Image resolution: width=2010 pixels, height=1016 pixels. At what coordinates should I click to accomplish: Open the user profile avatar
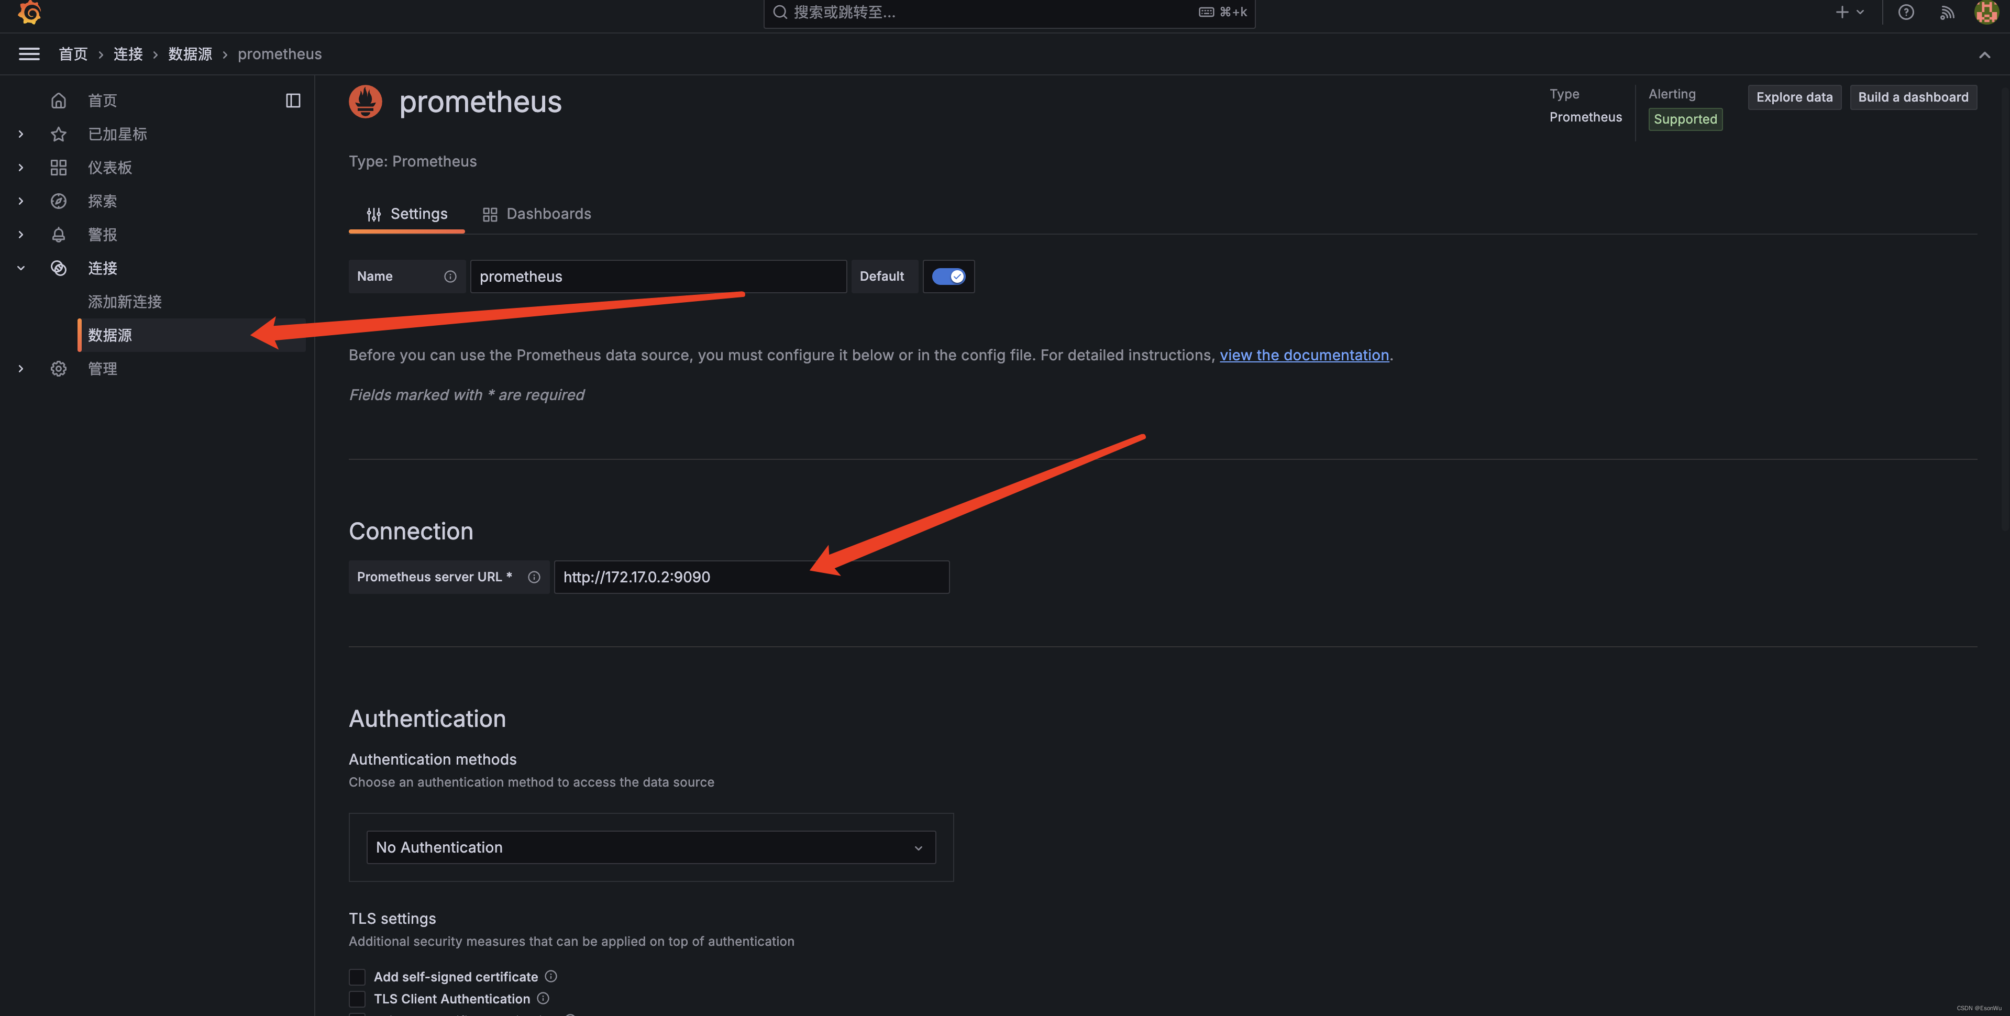pos(1986,13)
